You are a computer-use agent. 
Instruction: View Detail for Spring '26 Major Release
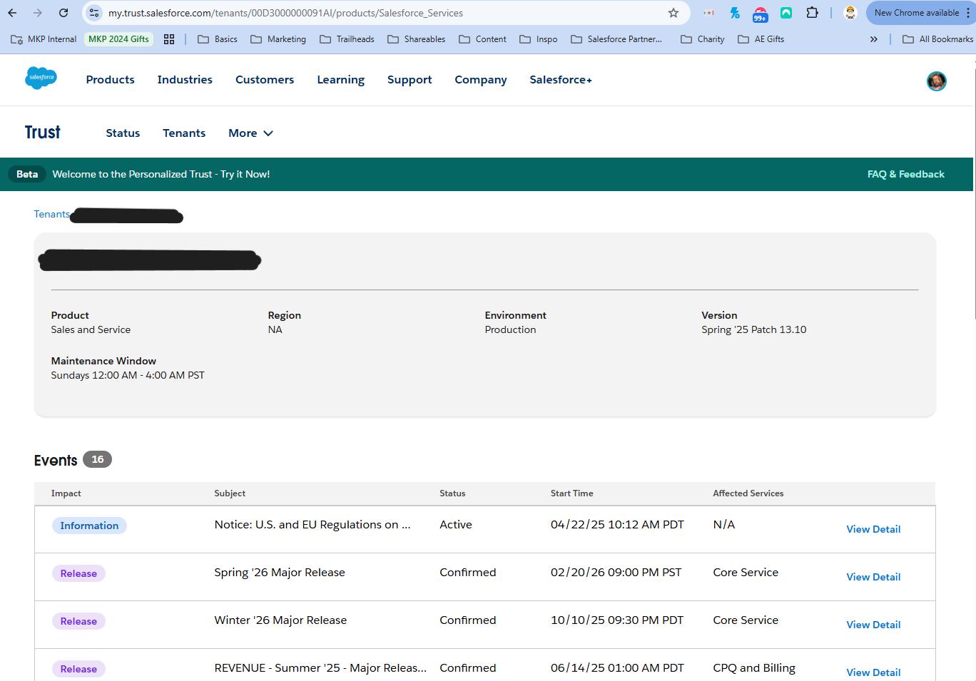tap(873, 577)
